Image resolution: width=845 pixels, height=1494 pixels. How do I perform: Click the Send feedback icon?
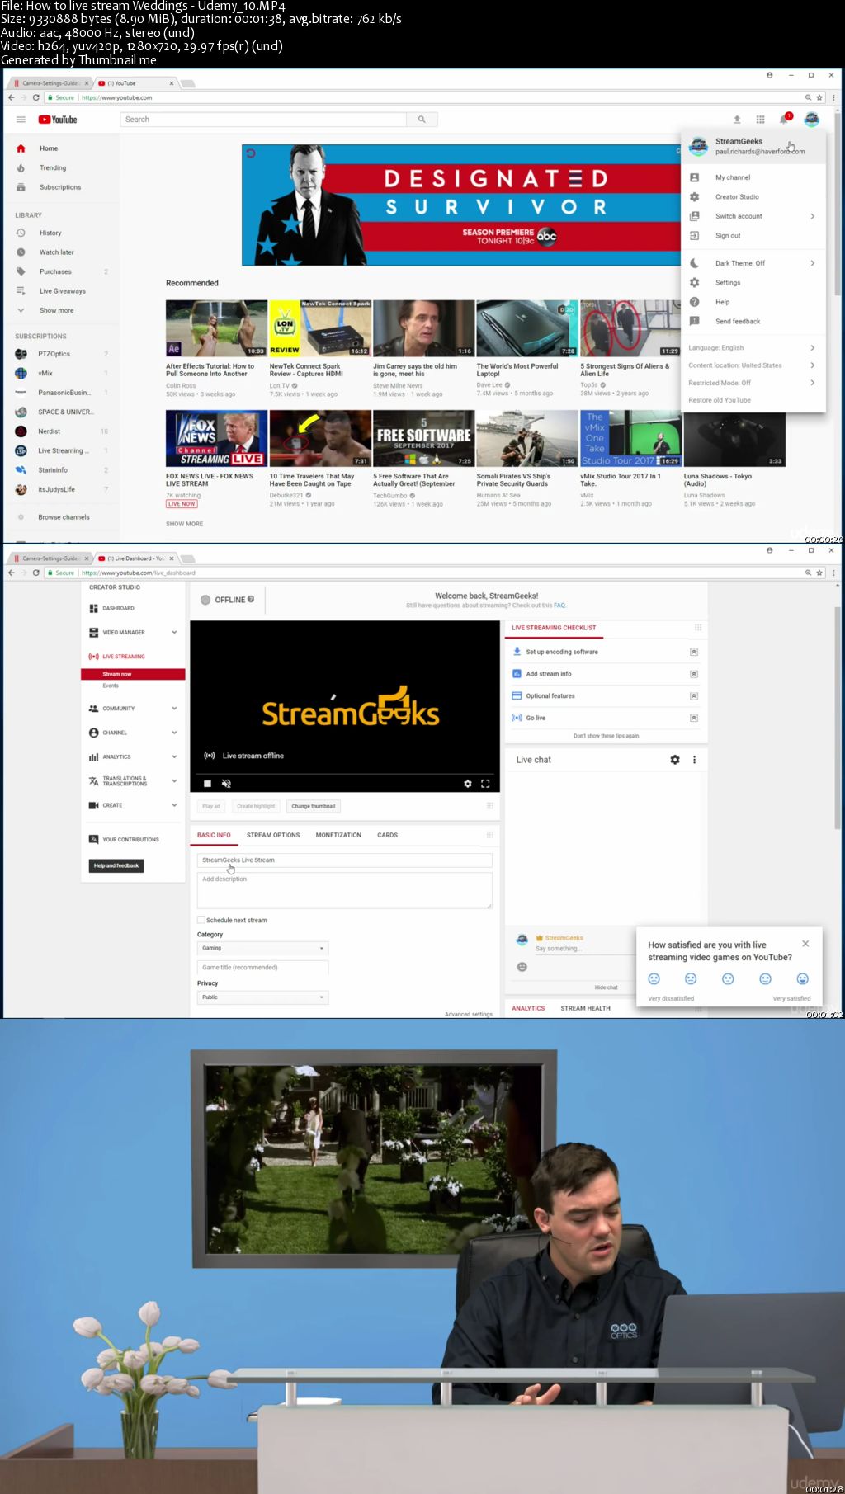(x=695, y=321)
